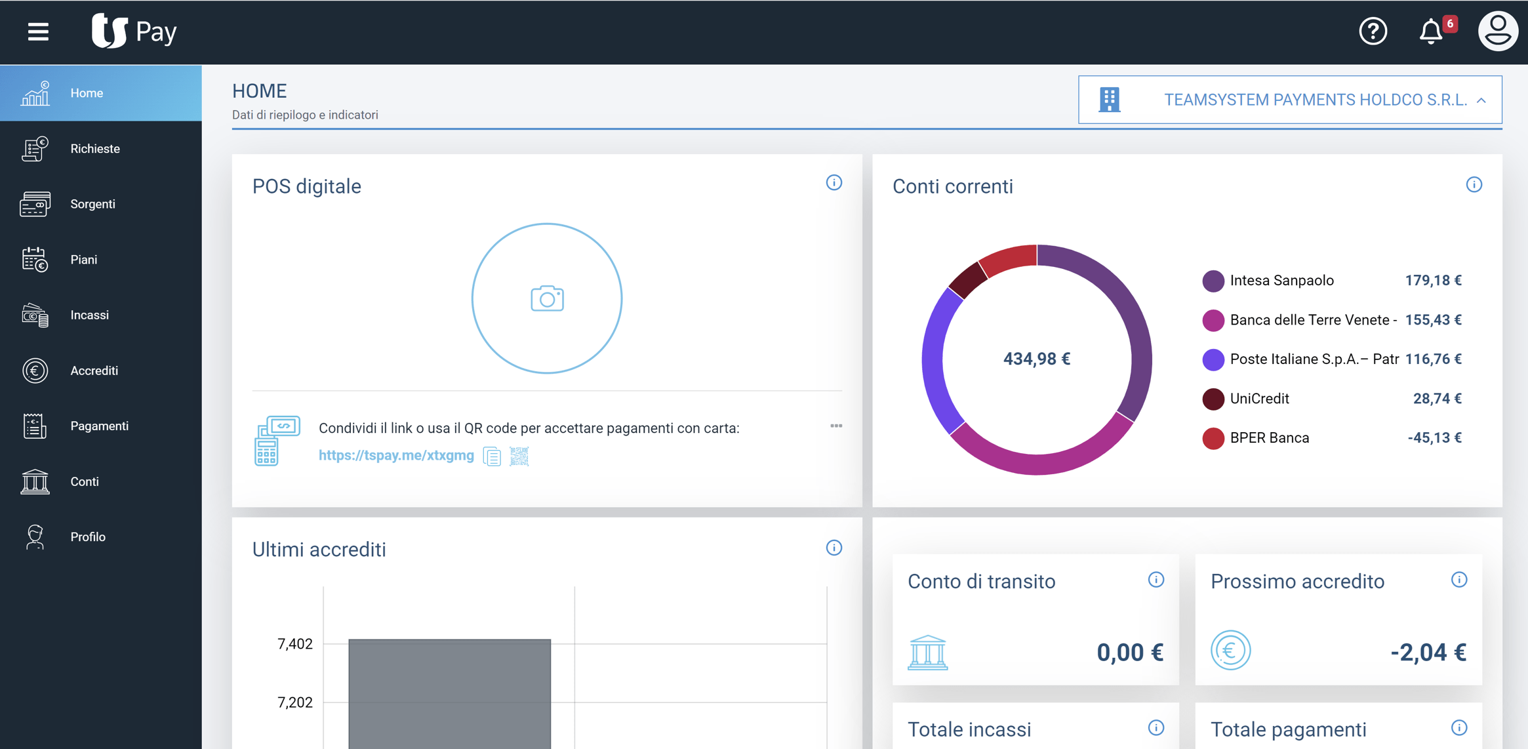1528x749 pixels.
Task: Click the Home chart sidebar icon
Action: [35, 93]
